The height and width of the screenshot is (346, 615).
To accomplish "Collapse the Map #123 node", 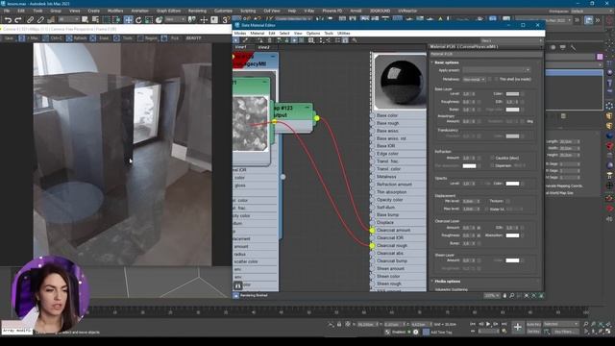I will (x=307, y=108).
